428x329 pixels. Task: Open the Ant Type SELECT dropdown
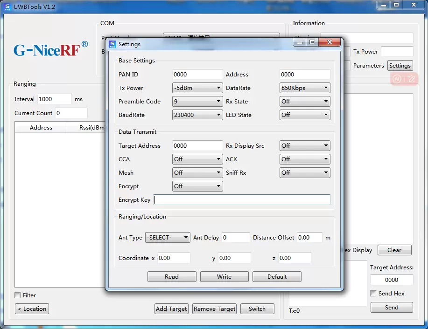(x=167, y=237)
